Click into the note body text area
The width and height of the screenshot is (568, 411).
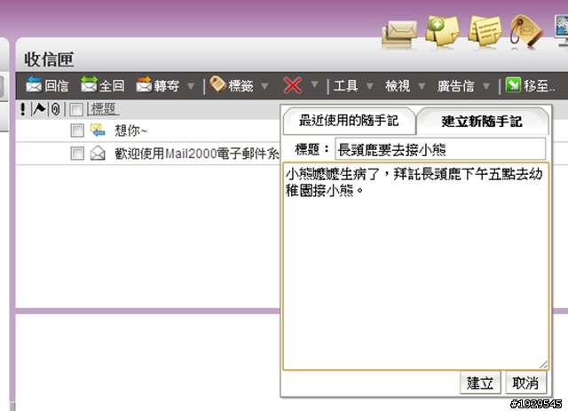[x=416, y=266]
